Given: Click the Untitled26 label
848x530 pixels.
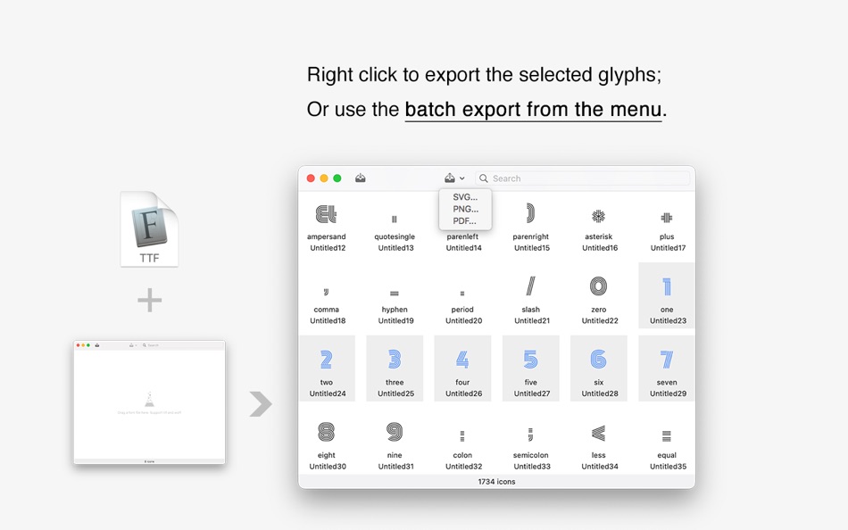Looking at the screenshot, I should (x=464, y=393).
